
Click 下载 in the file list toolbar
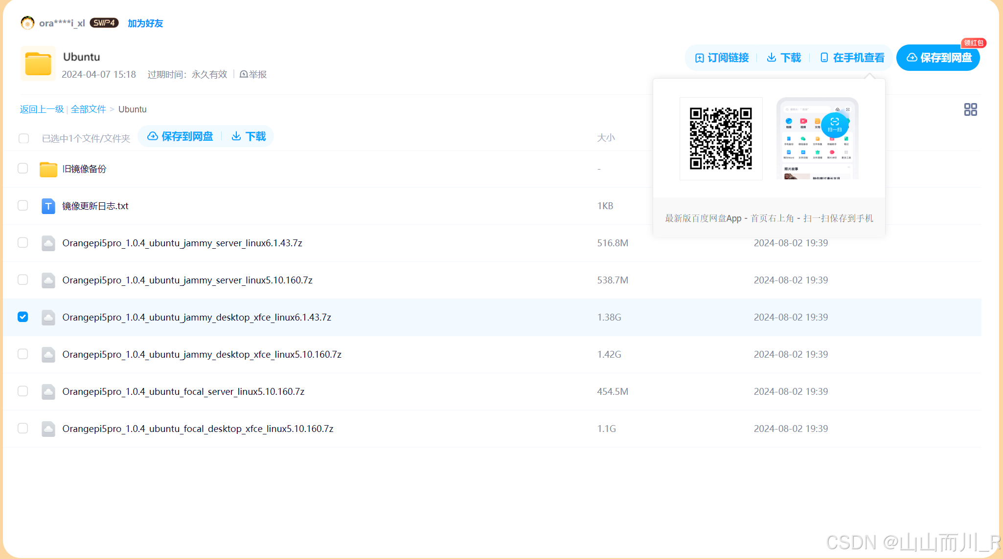click(249, 136)
